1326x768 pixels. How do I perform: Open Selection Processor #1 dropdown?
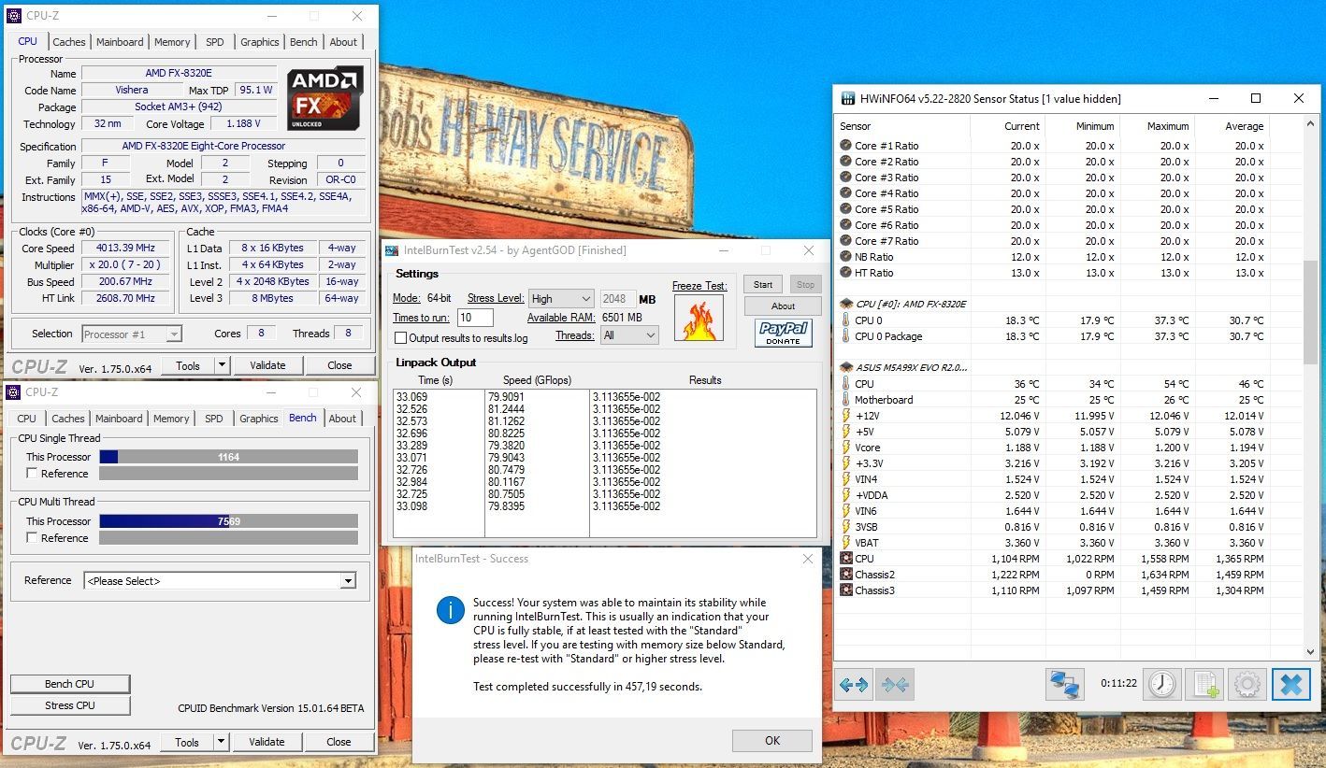click(x=132, y=334)
